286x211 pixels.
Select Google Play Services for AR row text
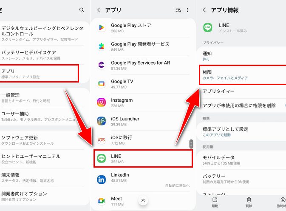click(140, 65)
